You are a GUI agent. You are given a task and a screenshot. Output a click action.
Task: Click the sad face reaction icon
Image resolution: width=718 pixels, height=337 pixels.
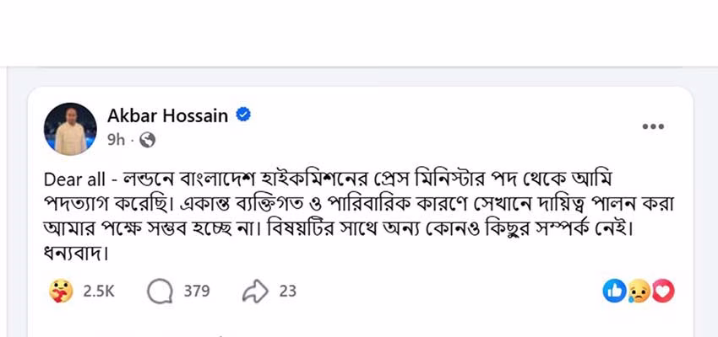[x=639, y=292]
